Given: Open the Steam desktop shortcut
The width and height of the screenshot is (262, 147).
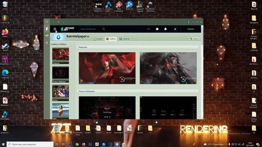Looking at the screenshot, I should (5, 47).
